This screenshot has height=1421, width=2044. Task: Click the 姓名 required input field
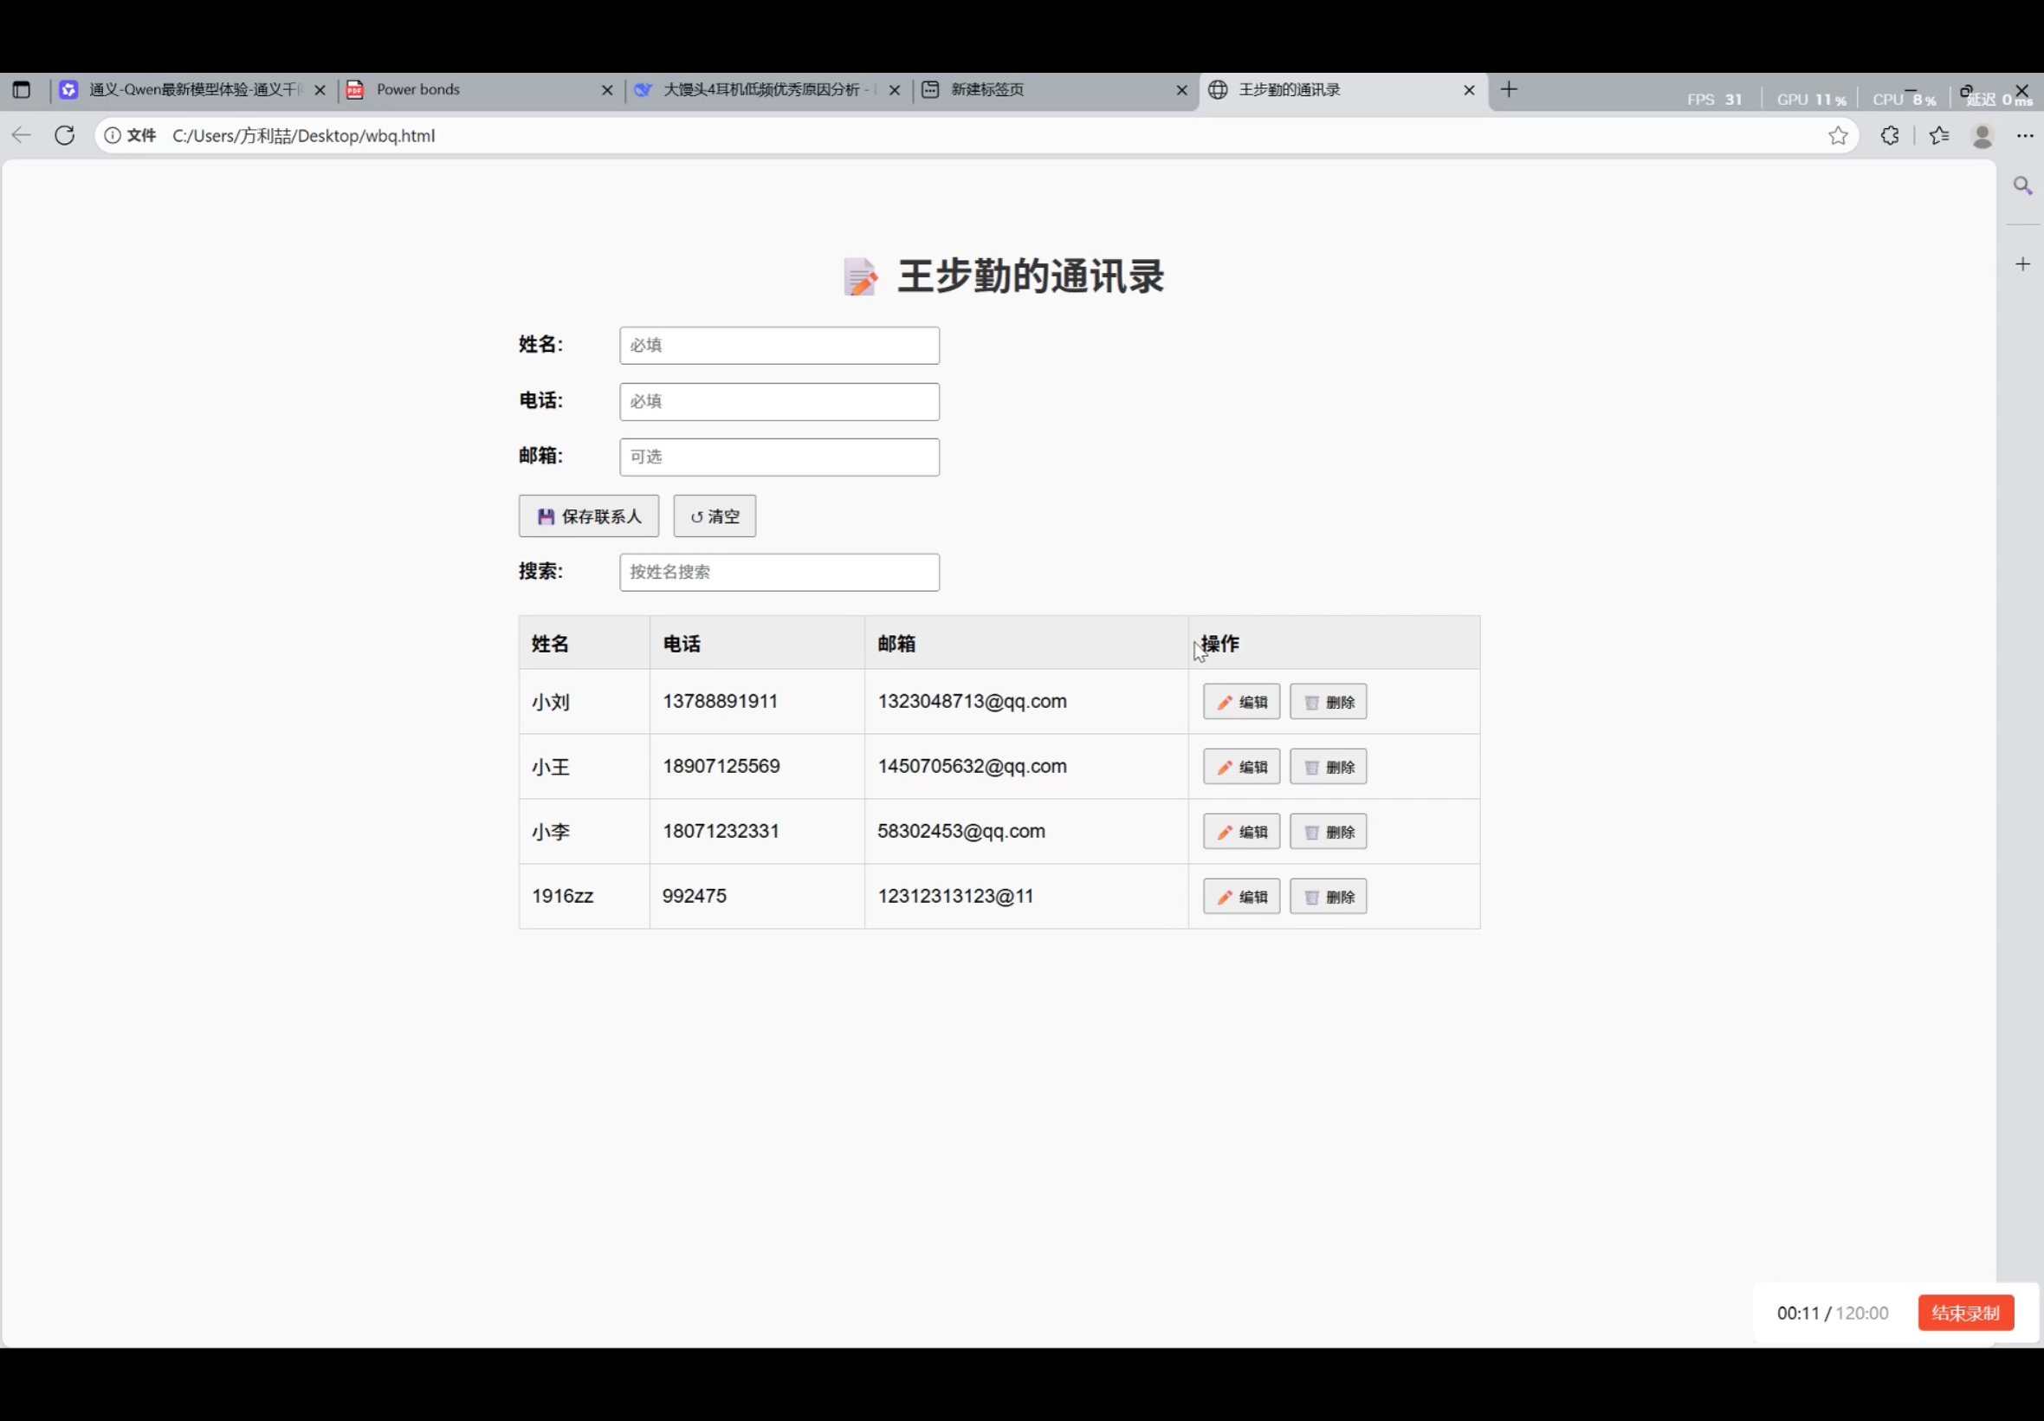tap(778, 345)
